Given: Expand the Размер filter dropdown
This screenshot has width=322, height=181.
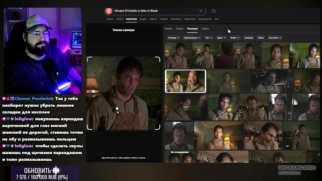Looking at the screenshot, I should (x=174, y=38).
